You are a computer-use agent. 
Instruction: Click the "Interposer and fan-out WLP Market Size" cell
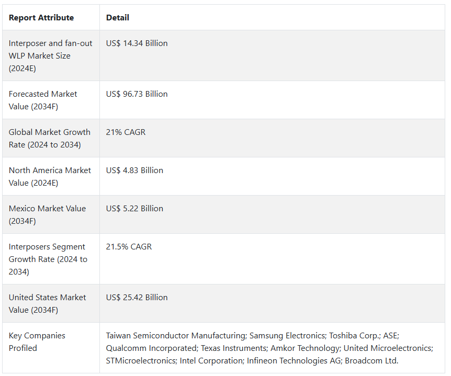point(50,55)
